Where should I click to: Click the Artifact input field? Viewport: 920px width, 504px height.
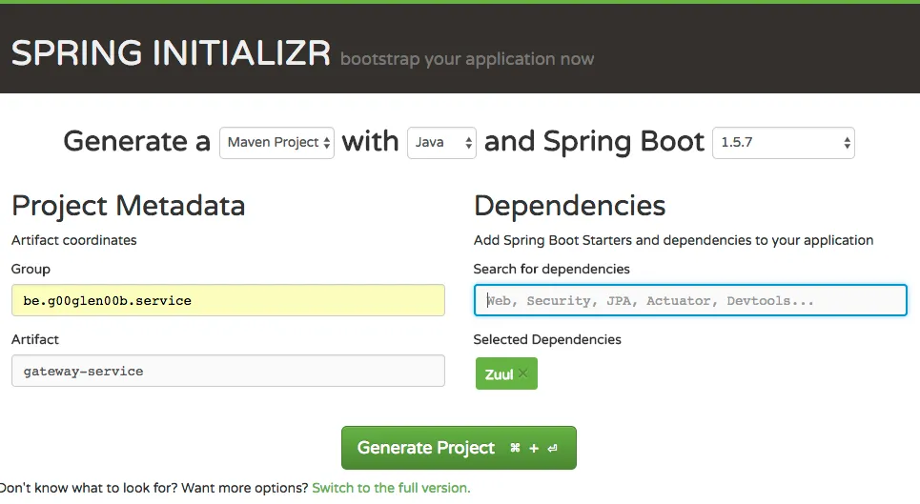coord(228,371)
